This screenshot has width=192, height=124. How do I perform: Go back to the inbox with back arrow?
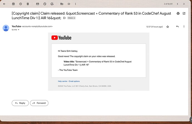coord(4,4)
